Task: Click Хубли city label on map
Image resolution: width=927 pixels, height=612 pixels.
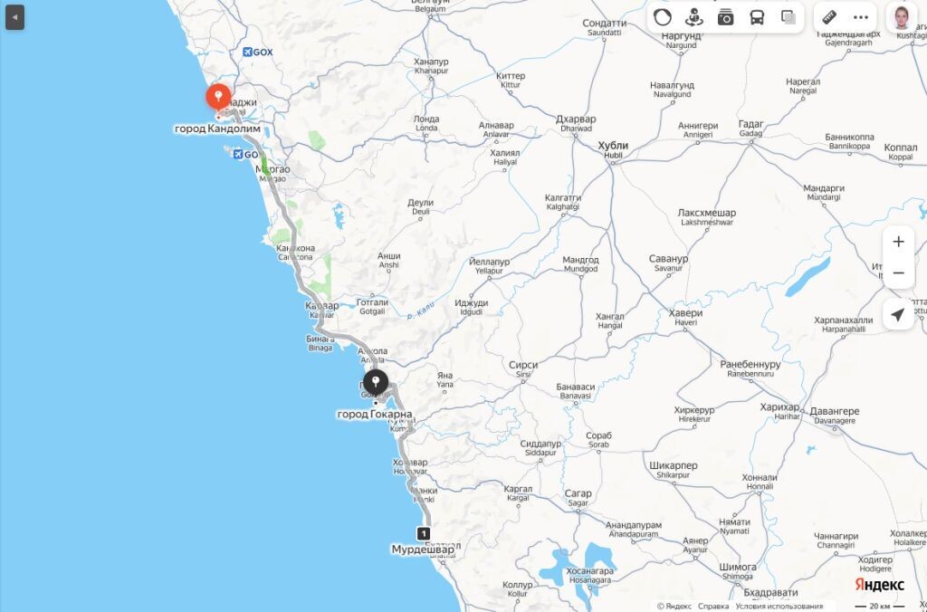Action: (x=613, y=146)
